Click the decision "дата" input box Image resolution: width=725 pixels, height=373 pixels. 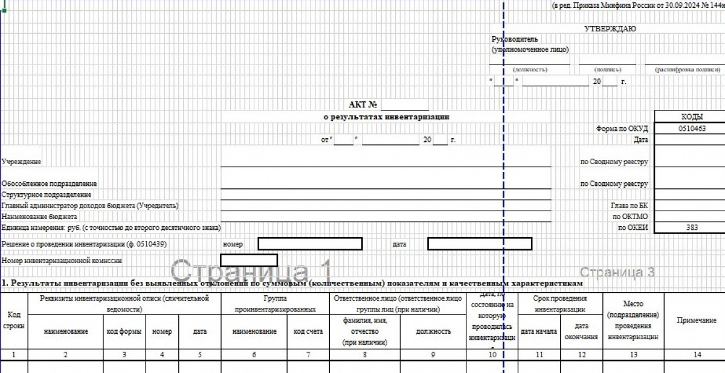(479, 244)
